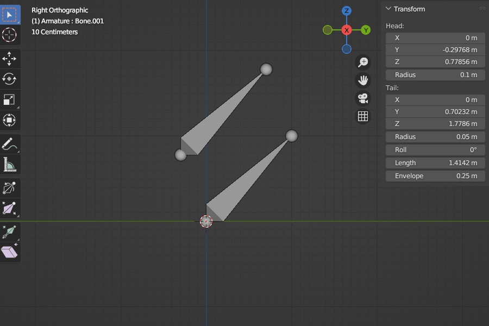Activate the Transform tool
This screenshot has height=326, width=489.
pyautogui.click(x=10, y=120)
